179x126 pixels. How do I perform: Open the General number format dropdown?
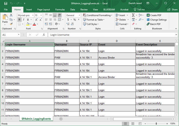[80, 15]
